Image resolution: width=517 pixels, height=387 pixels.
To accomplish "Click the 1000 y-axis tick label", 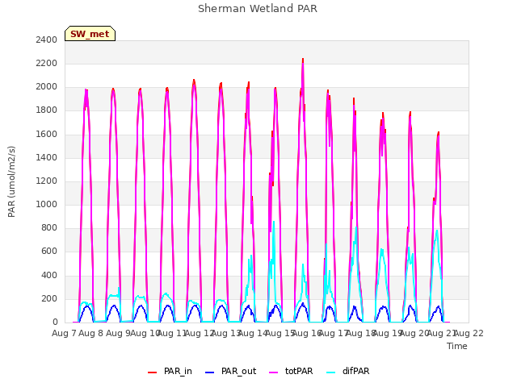I will [47, 204].
